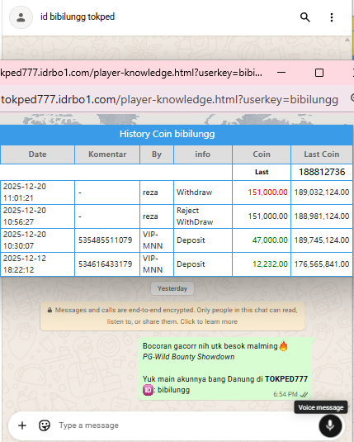Select last coin 189,032,124.00
The height and width of the screenshot is (442, 354).
tap(322, 192)
